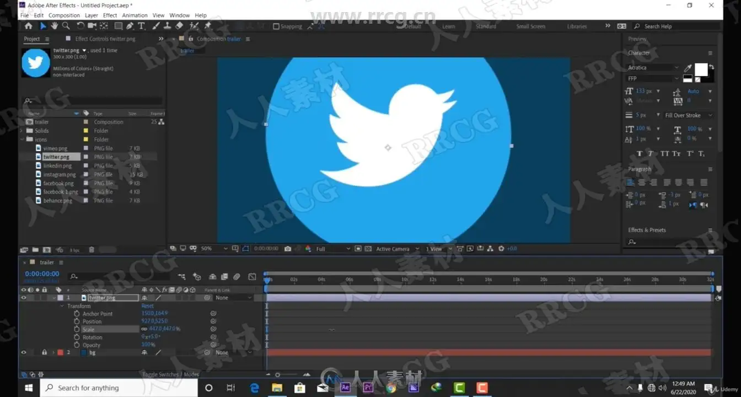
Task: Click the Opacity stopwatch icon
Action: coord(77,345)
